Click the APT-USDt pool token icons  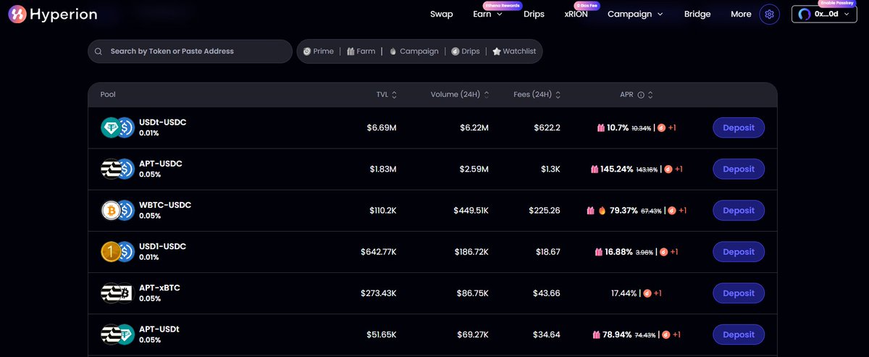coord(117,335)
